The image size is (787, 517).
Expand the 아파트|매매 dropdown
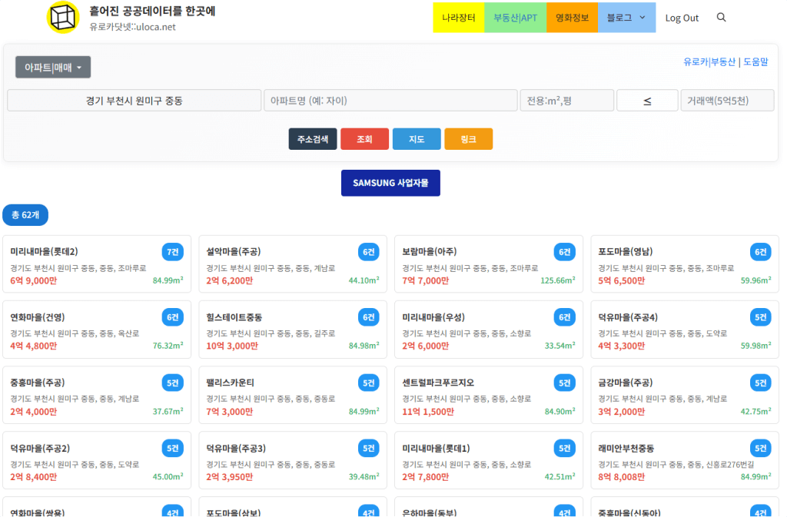coord(53,67)
